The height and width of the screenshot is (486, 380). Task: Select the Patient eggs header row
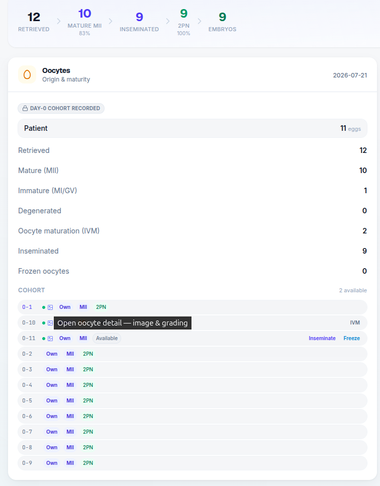click(x=193, y=128)
